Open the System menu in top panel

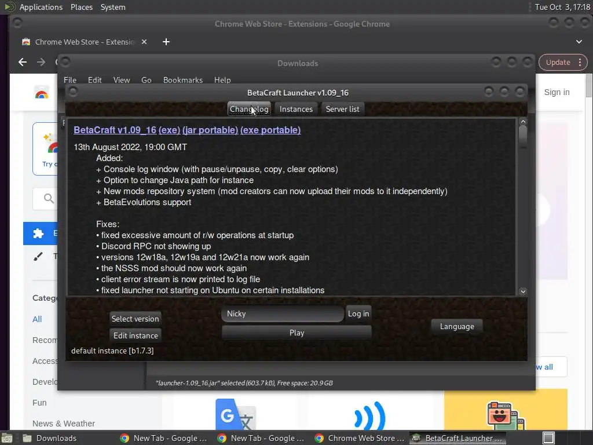pos(113,7)
